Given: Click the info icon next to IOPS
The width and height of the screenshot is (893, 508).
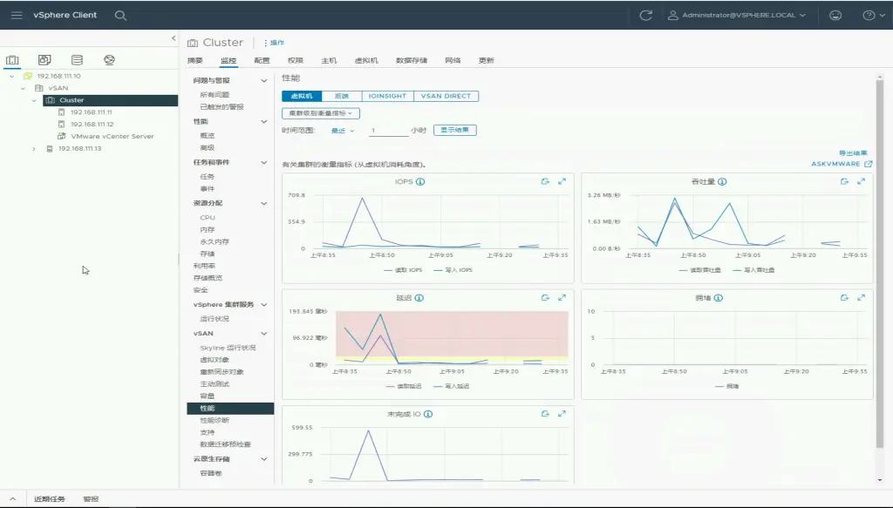Looking at the screenshot, I should pos(420,182).
